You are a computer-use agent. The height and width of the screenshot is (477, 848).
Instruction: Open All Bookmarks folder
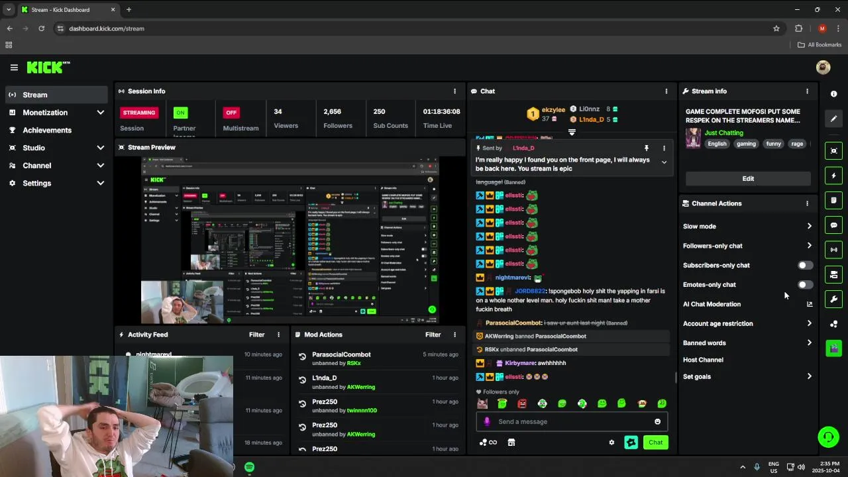pos(819,45)
